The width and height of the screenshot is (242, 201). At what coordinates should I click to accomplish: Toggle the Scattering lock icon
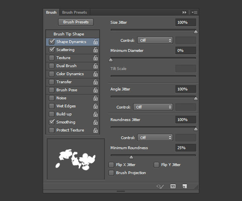tap(96, 50)
